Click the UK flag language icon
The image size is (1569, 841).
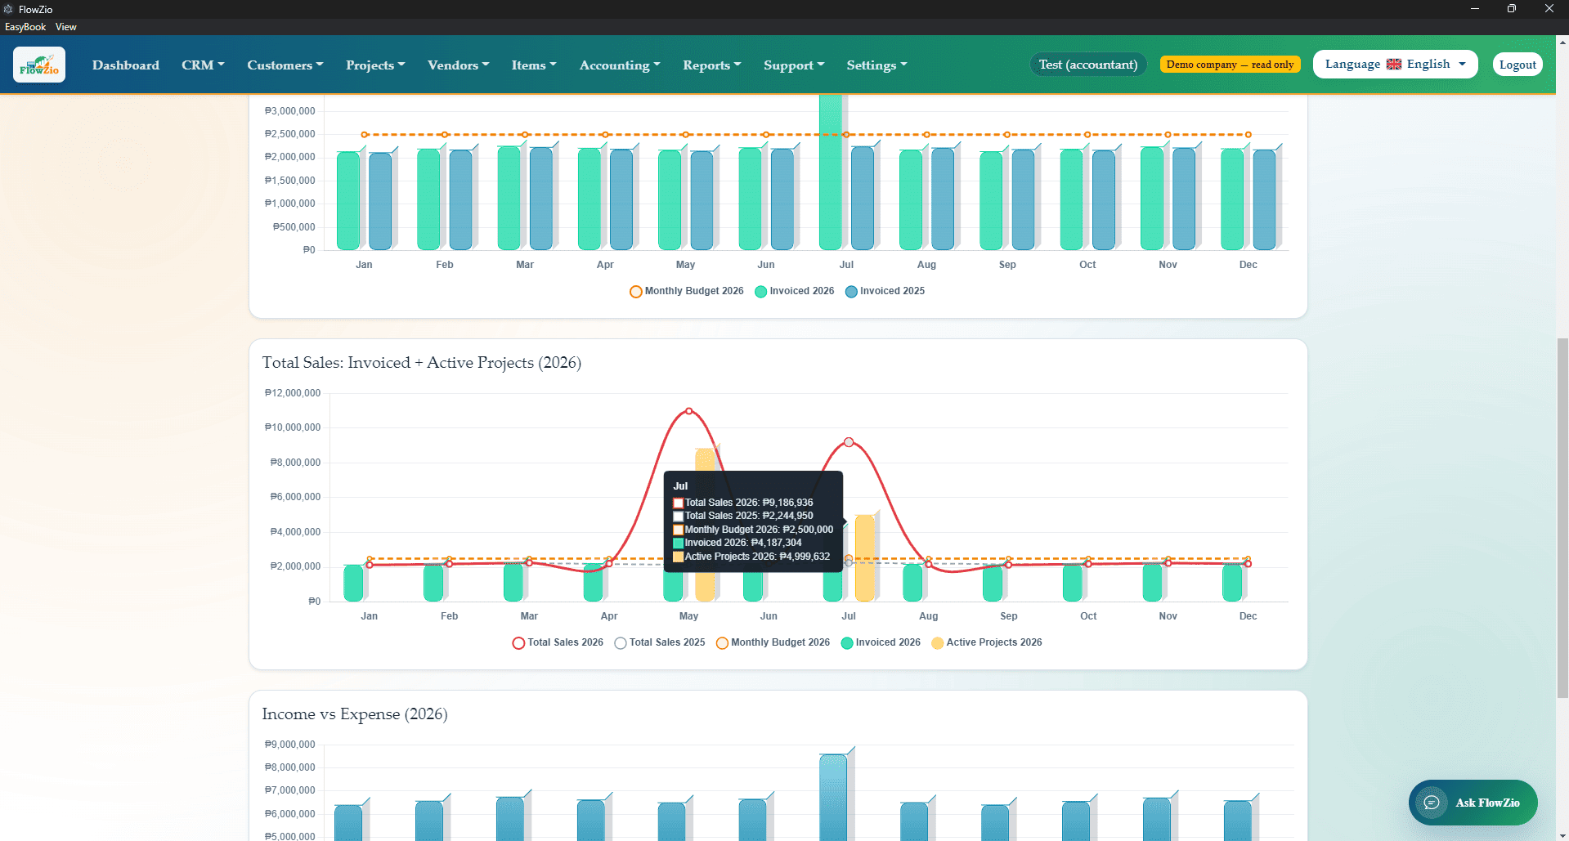(1394, 65)
